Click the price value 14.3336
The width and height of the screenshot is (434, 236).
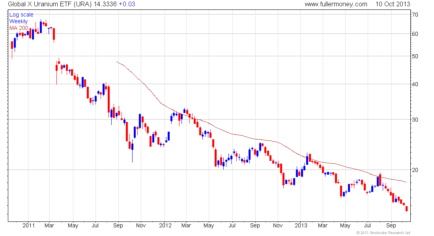[x=105, y=4]
